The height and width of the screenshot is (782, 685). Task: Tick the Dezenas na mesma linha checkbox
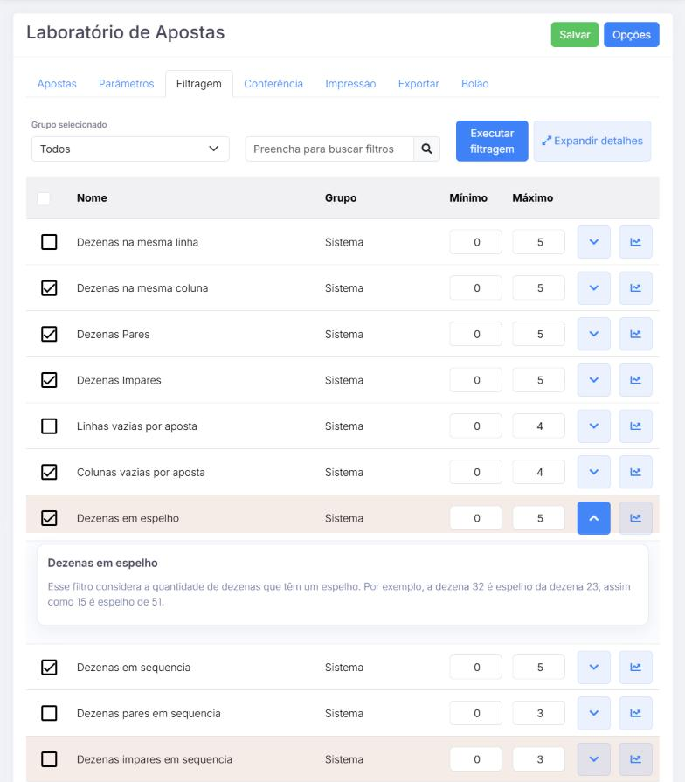pos(49,242)
